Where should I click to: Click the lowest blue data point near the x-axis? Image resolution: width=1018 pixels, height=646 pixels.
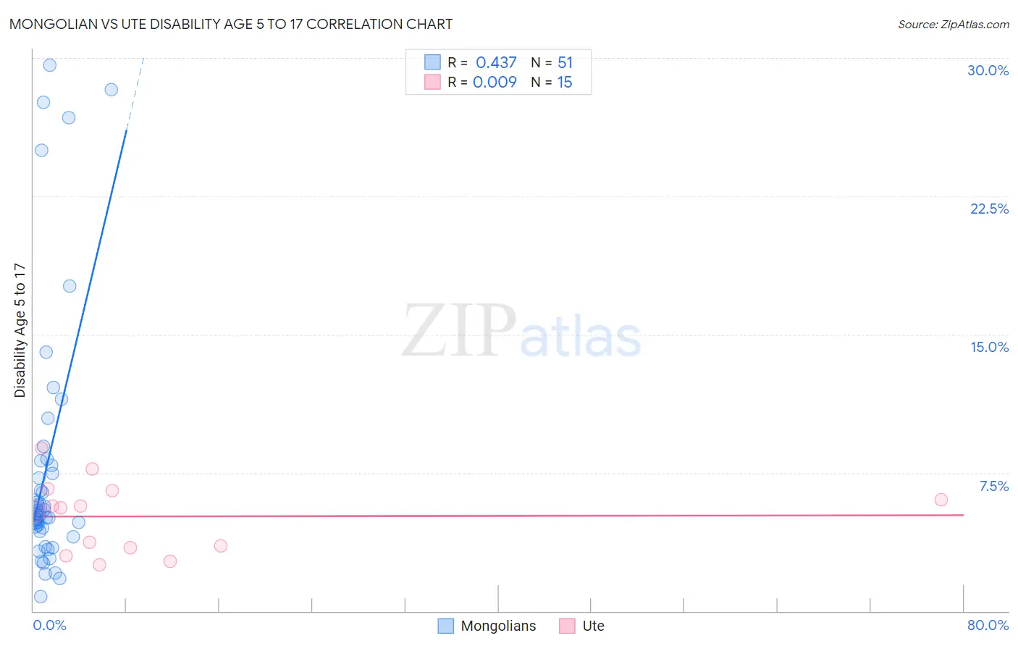[41, 597]
